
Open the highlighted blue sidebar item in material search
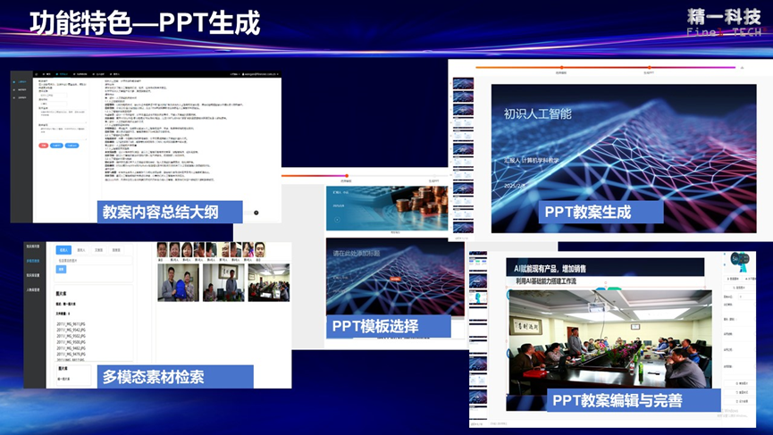click(33, 261)
